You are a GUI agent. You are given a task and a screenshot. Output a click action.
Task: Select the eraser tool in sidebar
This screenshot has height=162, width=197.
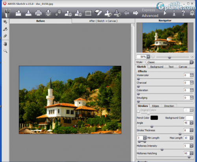[x=5, y=36]
